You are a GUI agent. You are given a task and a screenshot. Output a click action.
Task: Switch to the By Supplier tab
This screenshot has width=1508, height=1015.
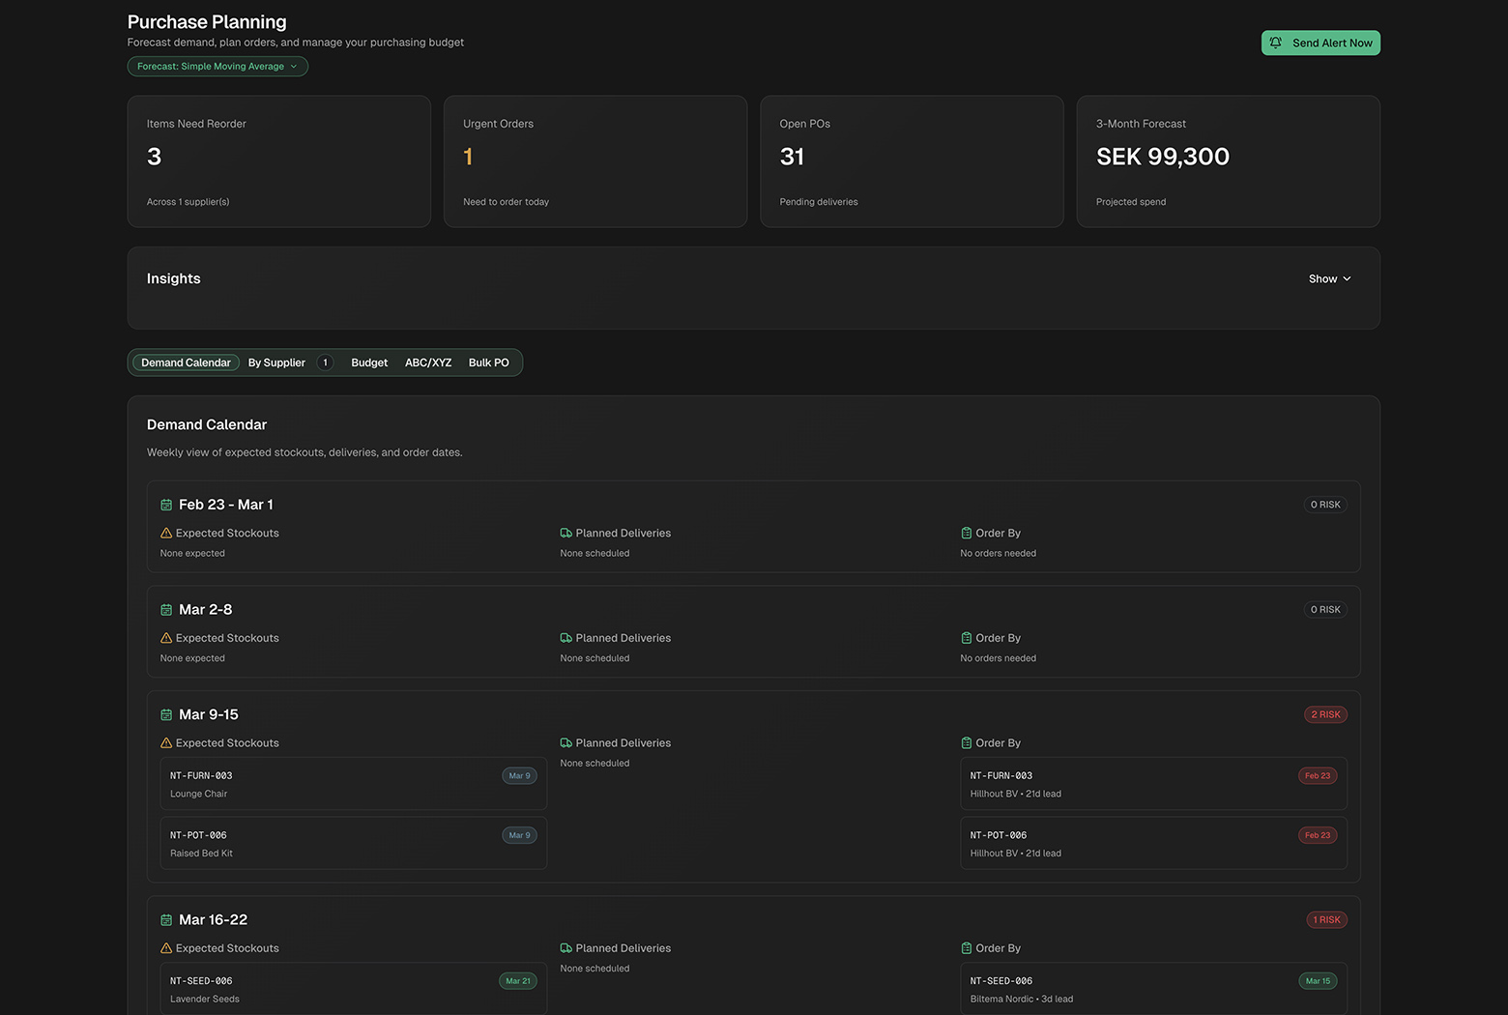(277, 362)
